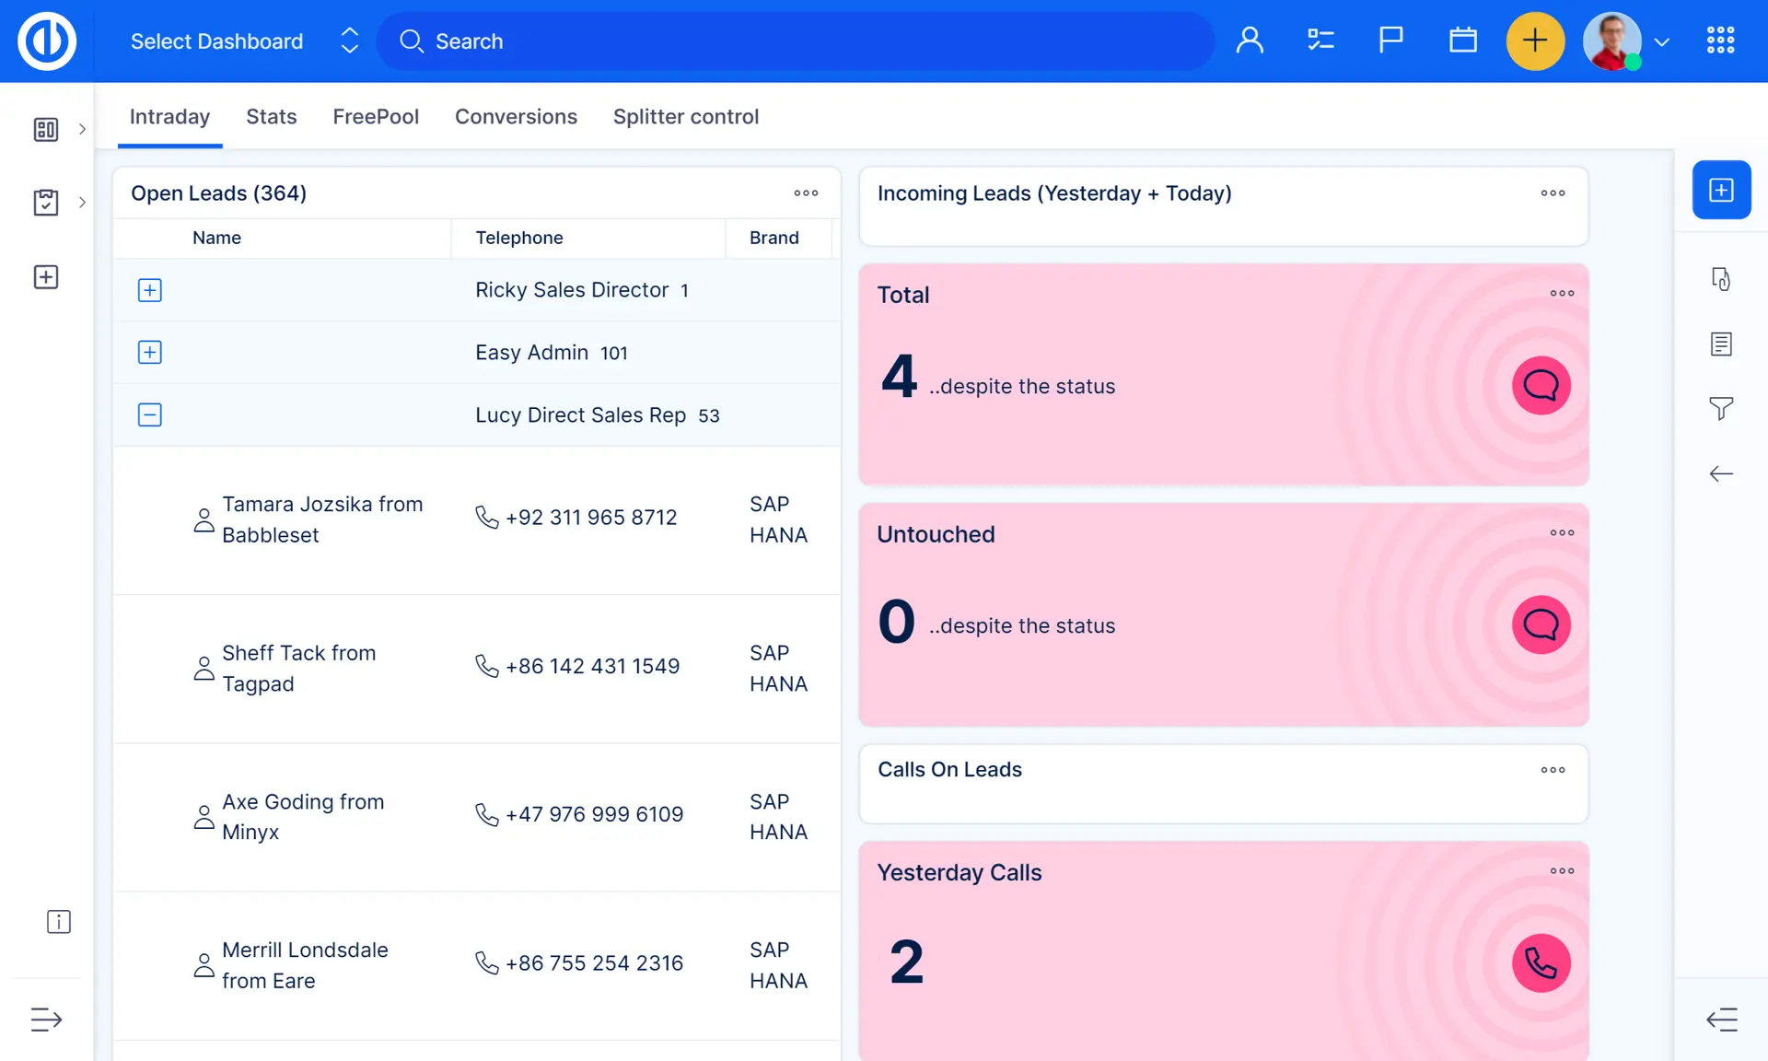
Task: Switch to the FreePool tab
Action: point(375,117)
